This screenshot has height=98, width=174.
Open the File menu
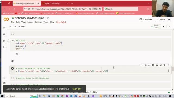[13, 22]
